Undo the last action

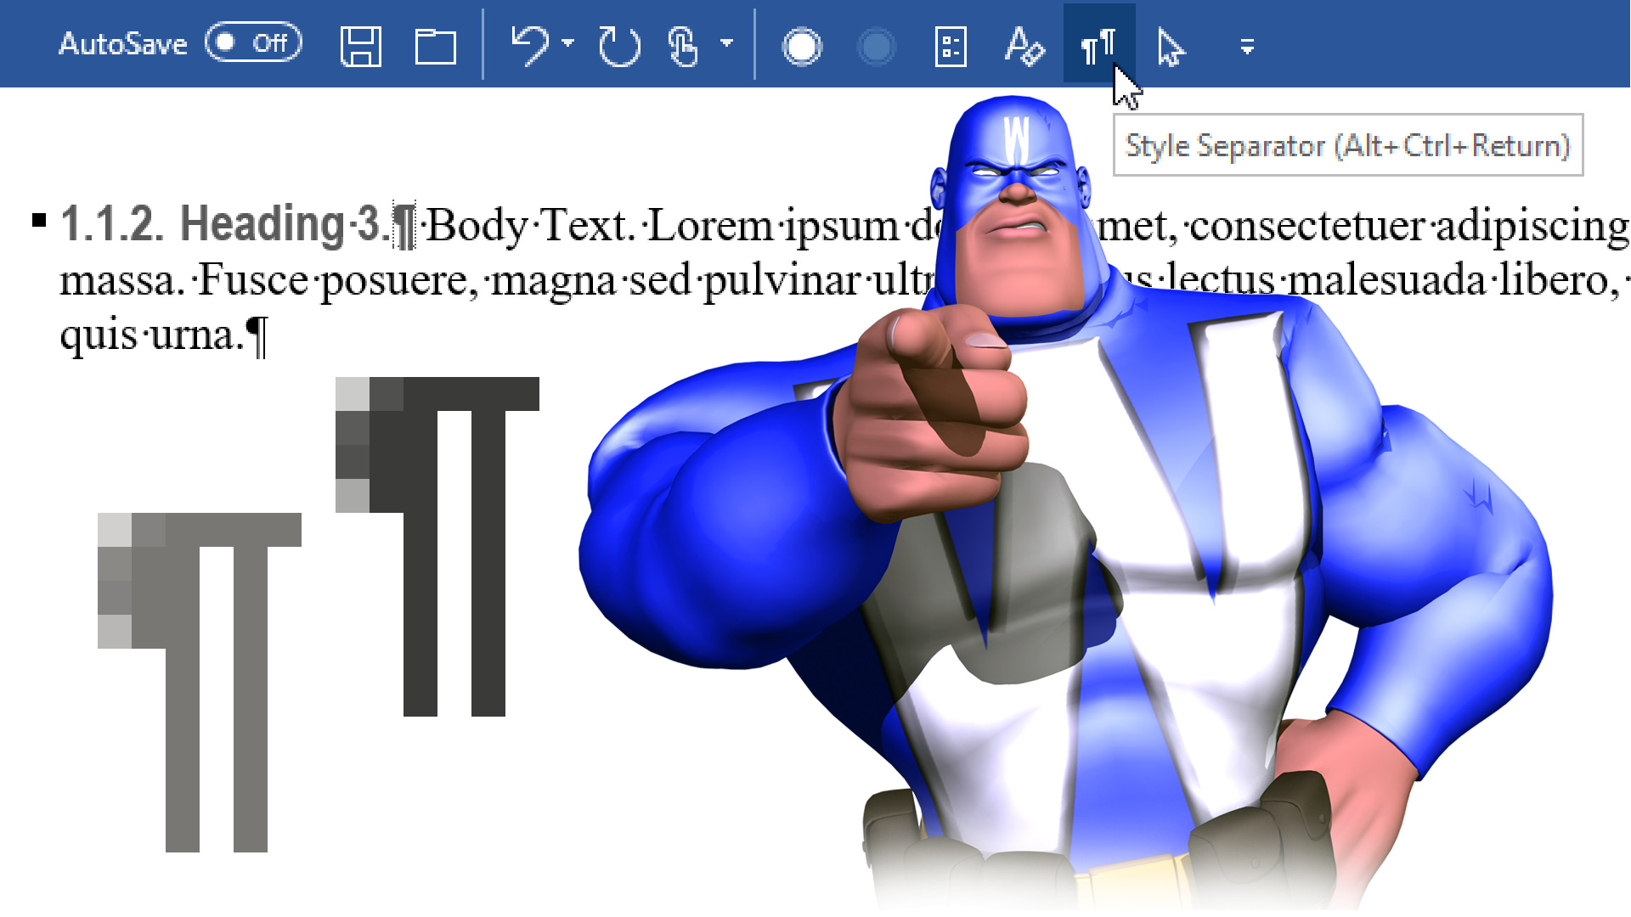point(529,44)
